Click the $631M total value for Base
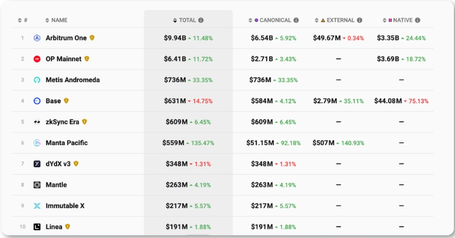Image resolution: width=455 pixels, height=238 pixels. click(175, 101)
